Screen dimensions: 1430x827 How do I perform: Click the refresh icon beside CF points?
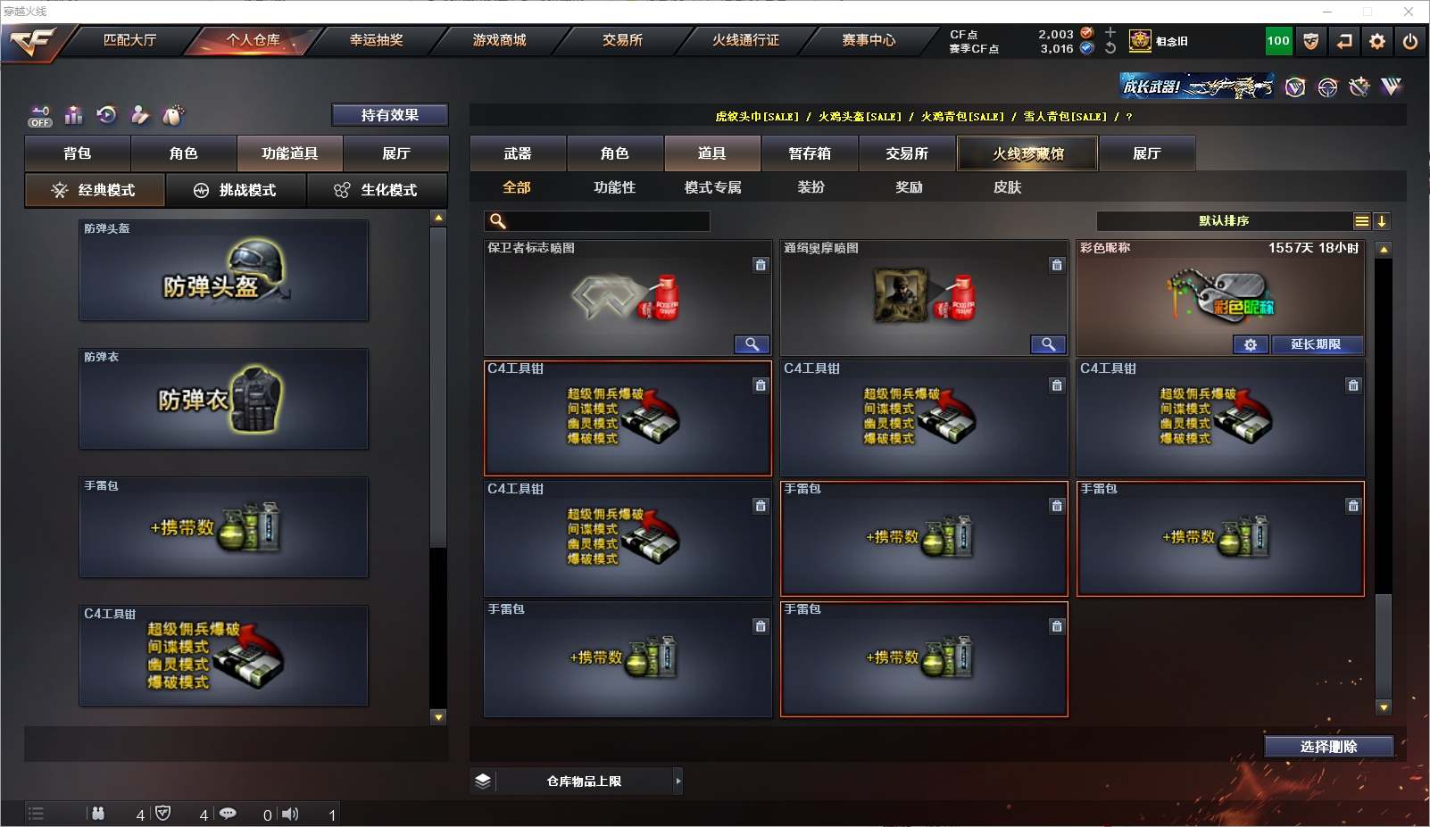(x=1110, y=48)
